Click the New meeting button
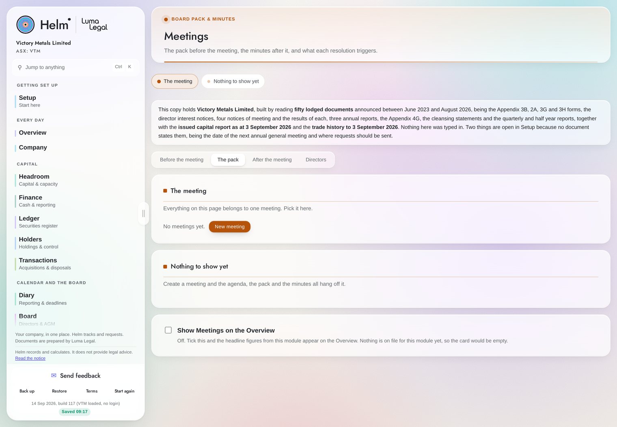The height and width of the screenshot is (427, 617). point(229,227)
